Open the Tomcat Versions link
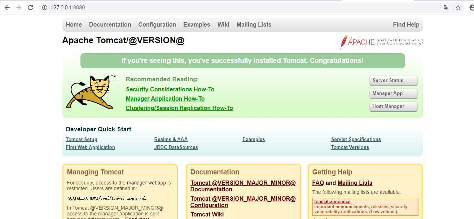 (x=350, y=147)
